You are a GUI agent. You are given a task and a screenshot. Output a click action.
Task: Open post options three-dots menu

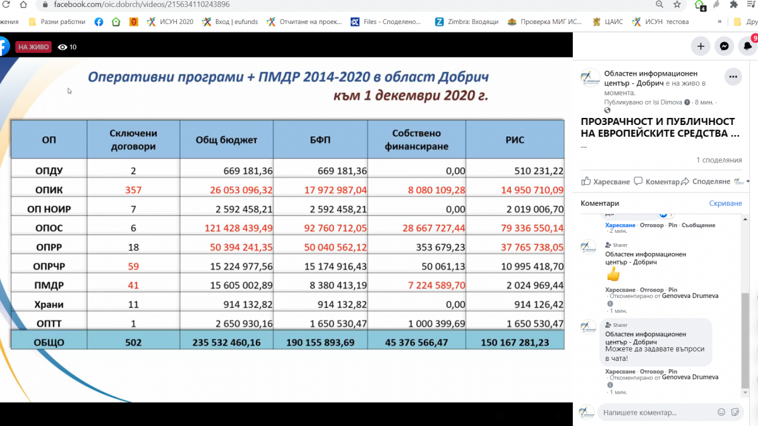733,77
